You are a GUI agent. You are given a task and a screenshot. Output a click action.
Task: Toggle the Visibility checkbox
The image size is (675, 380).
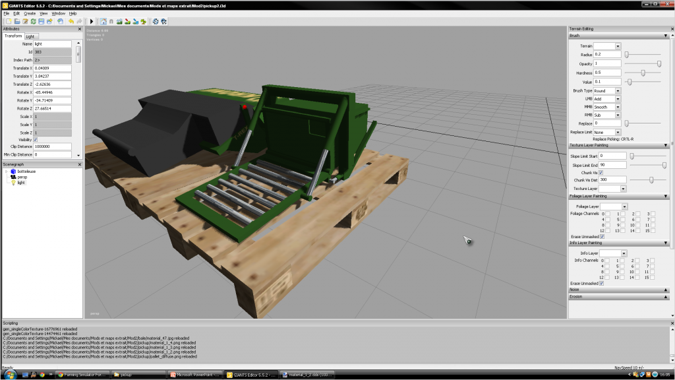coord(36,140)
